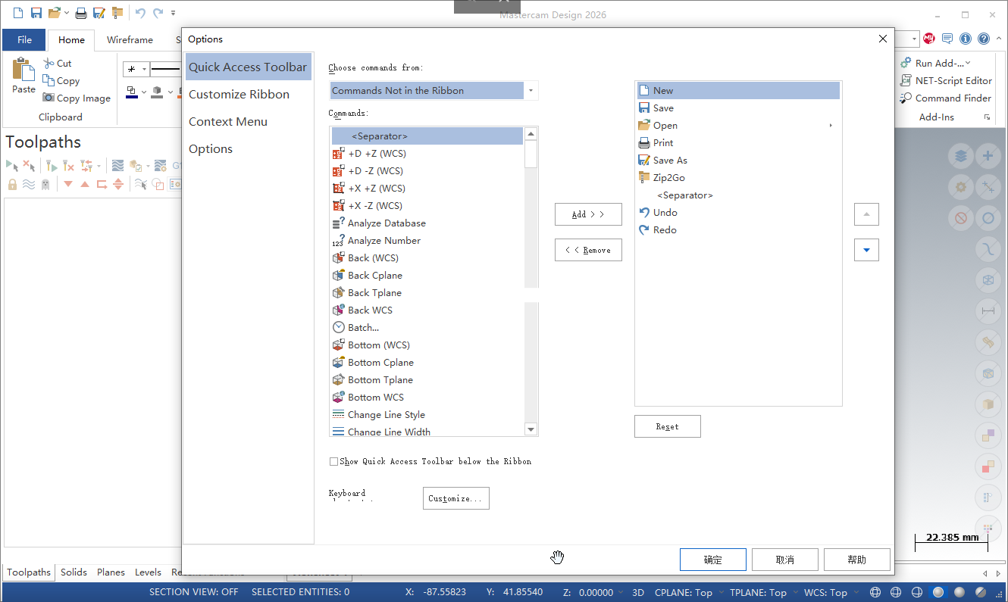Click Redo arrow in title bar toolbar
This screenshot has height=602, width=1008.
pos(158,13)
